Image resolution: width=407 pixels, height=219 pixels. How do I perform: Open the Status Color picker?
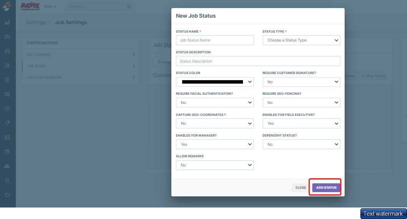click(x=214, y=82)
